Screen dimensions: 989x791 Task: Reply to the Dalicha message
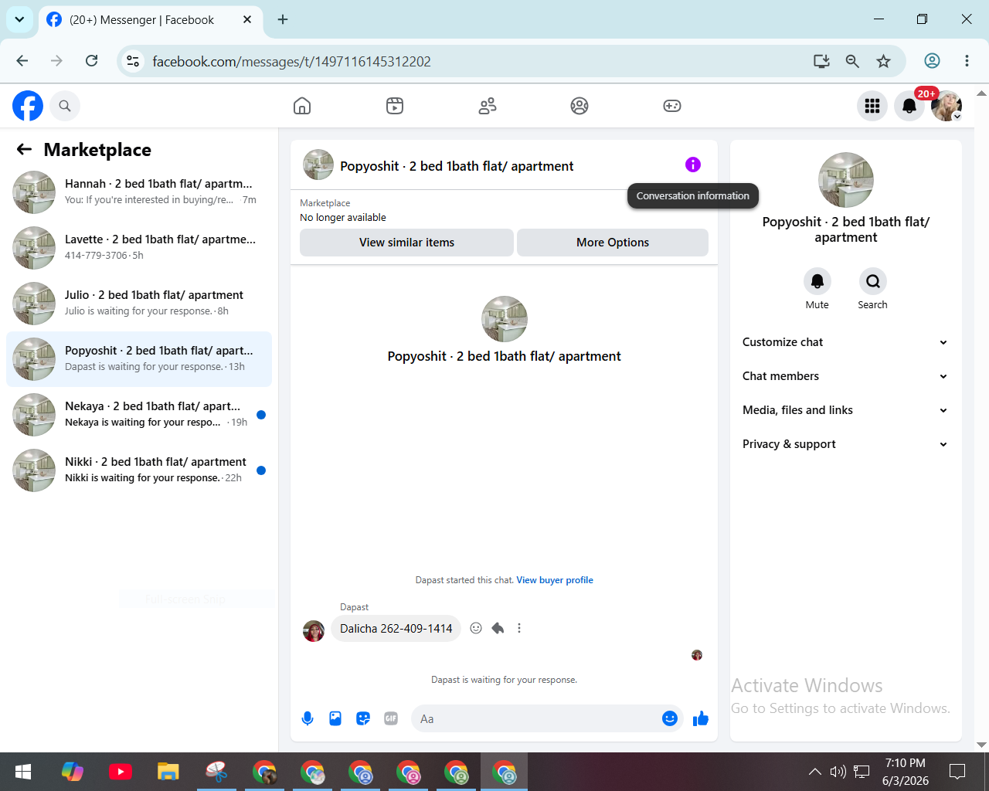[x=498, y=628]
